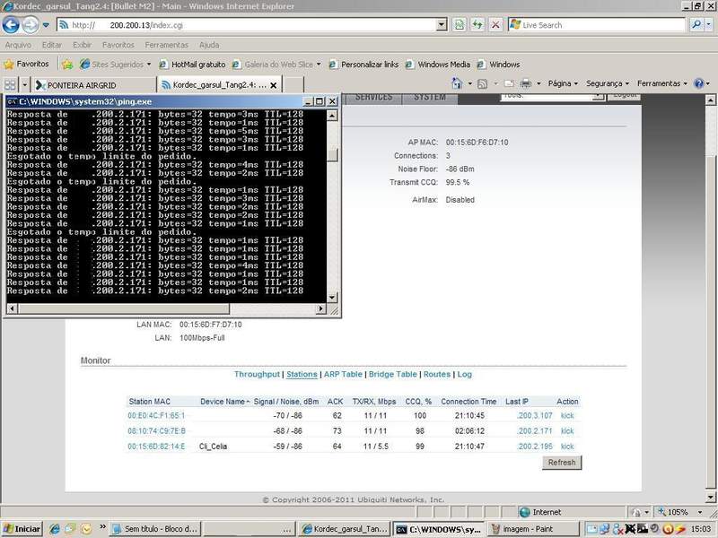Screen dimensions: 718x538
Task: Open the Exibir menu
Action: coord(82,45)
